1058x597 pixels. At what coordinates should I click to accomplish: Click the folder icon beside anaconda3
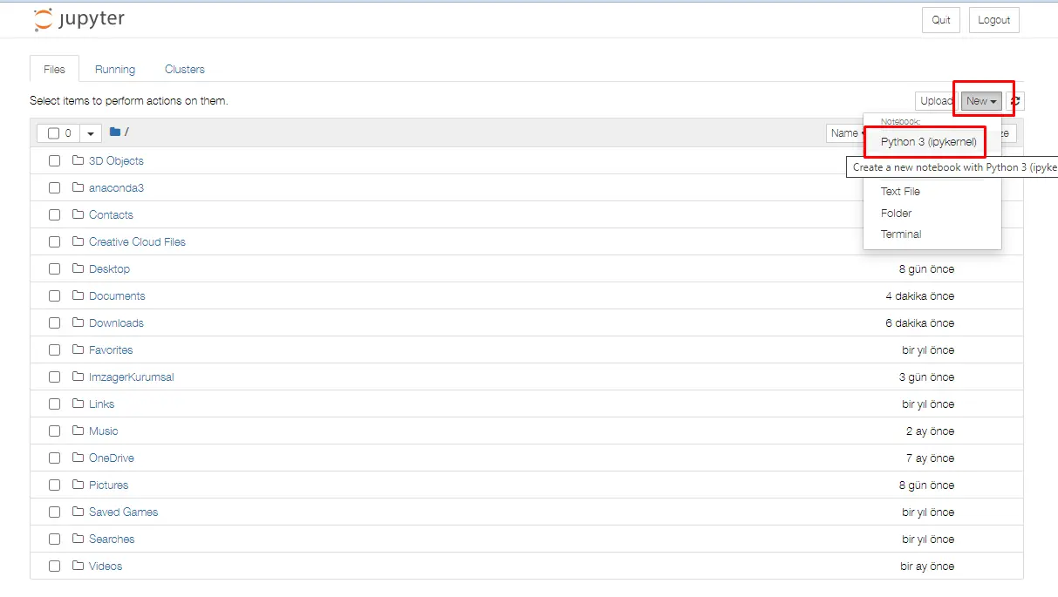click(x=78, y=187)
